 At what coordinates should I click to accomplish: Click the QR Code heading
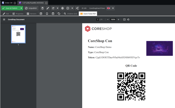click(131, 66)
